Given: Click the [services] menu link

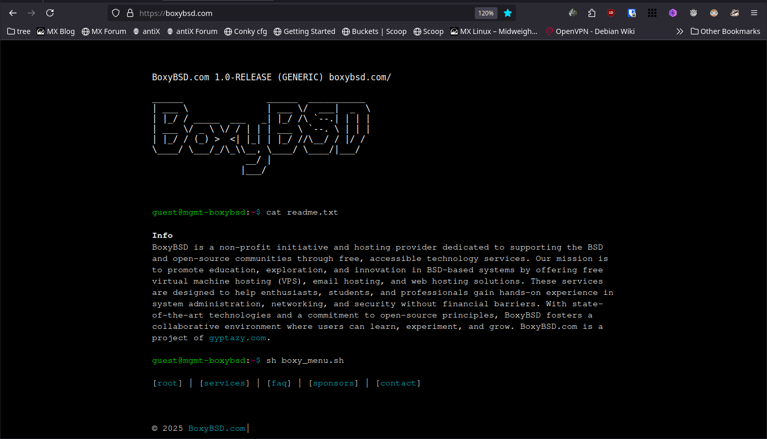Looking at the screenshot, I should coord(225,383).
